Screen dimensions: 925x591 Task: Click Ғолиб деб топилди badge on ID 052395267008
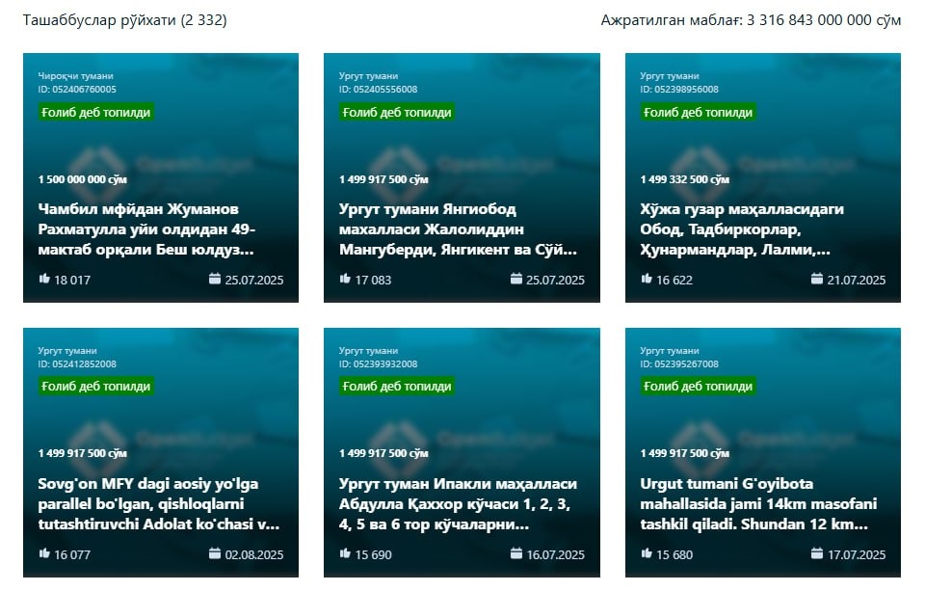click(x=698, y=387)
